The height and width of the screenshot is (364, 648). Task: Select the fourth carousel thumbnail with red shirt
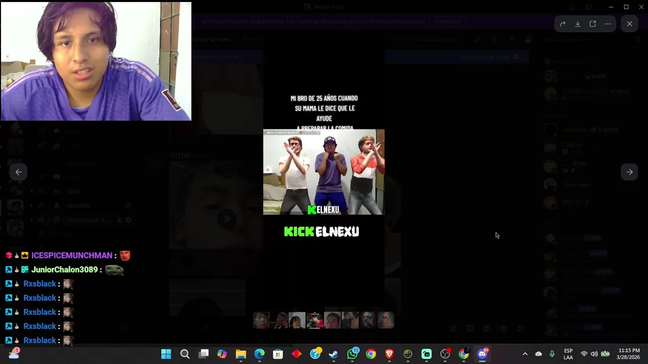point(314,321)
